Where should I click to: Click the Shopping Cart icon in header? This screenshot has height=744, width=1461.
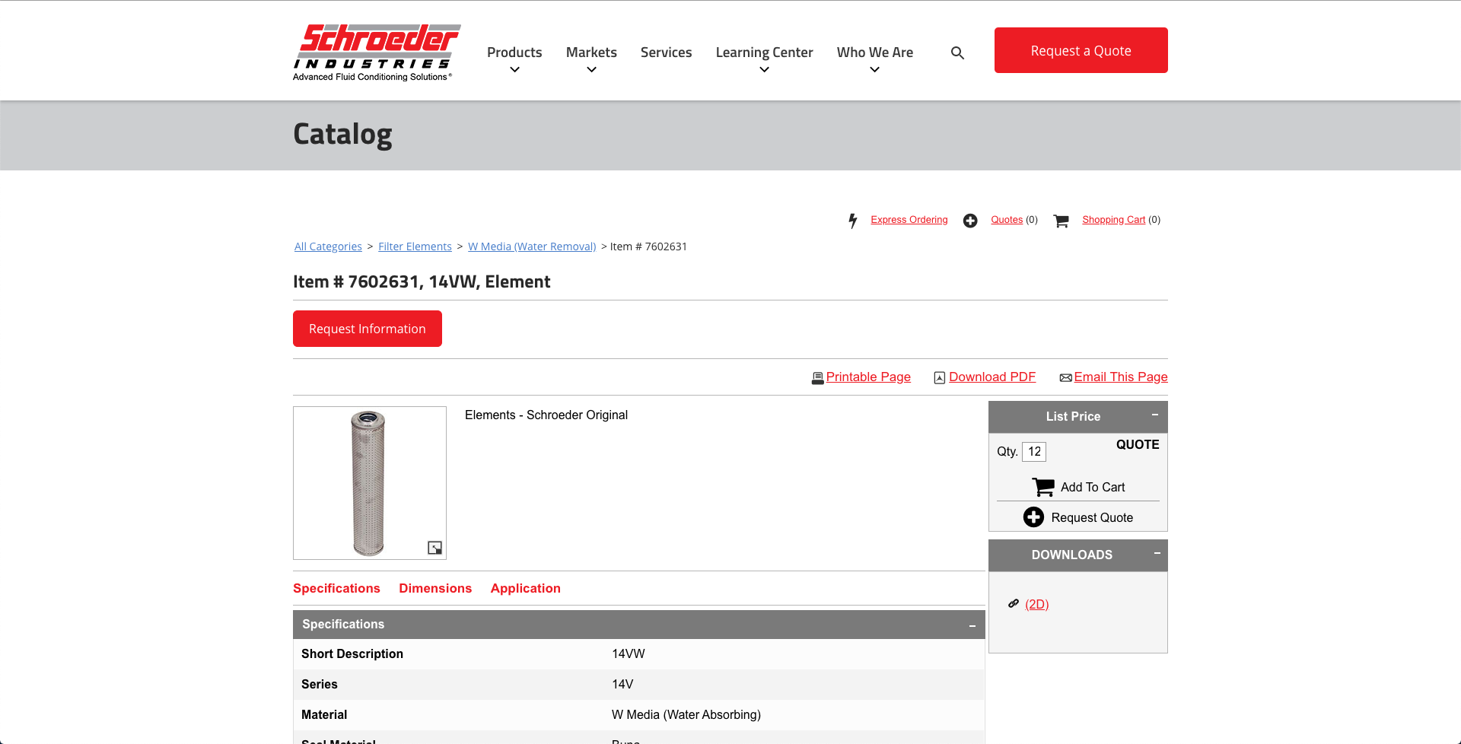pyautogui.click(x=1061, y=221)
